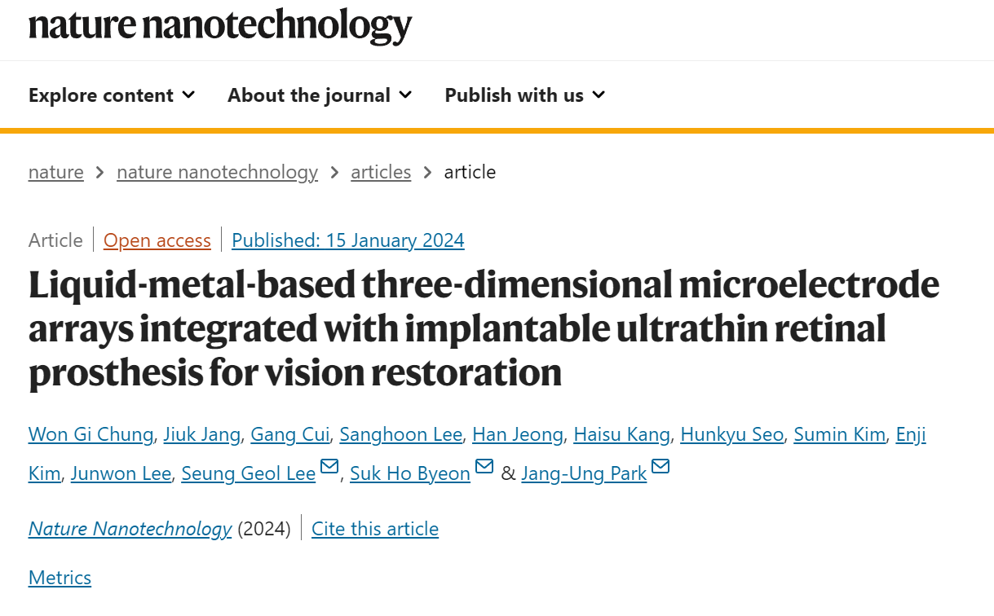View the article Metrics
Viewport: 994px width, 616px height.
(60, 578)
